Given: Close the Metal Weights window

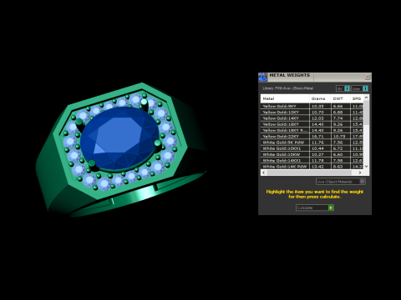Looking at the screenshot, I should click(368, 77).
